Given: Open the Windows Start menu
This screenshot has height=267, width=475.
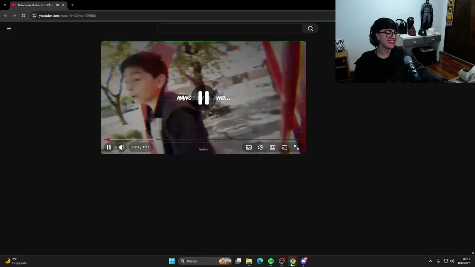Looking at the screenshot, I should click(172, 261).
